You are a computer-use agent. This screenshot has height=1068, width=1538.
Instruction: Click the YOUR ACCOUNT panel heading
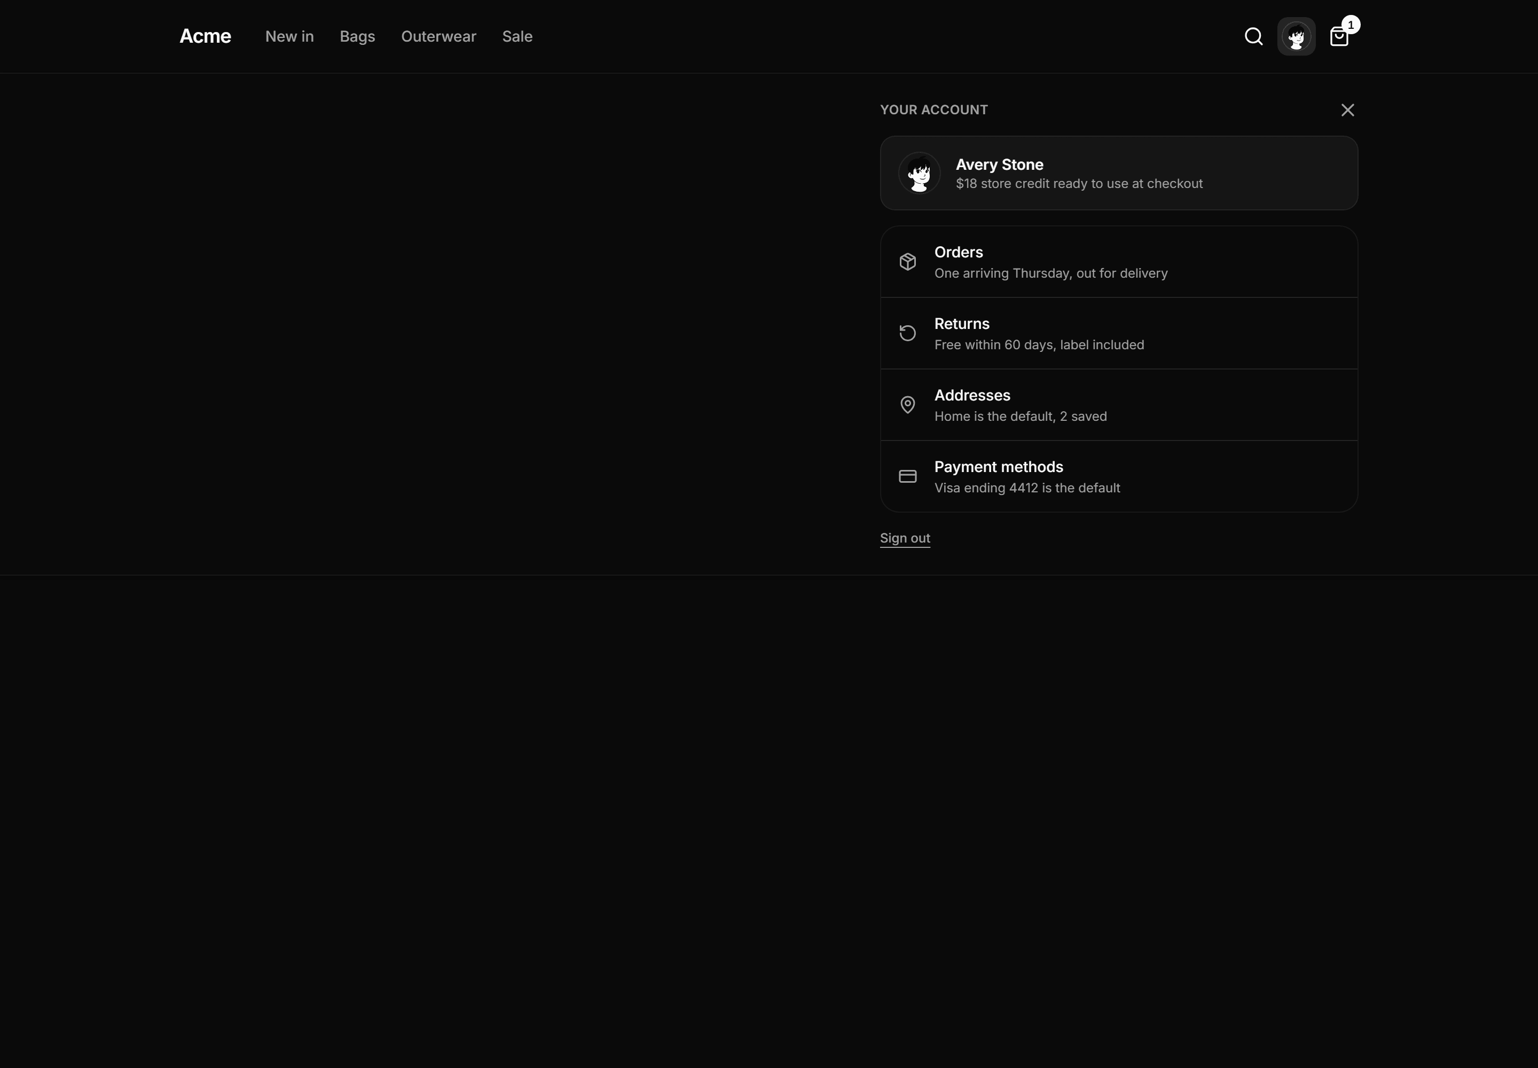point(933,110)
